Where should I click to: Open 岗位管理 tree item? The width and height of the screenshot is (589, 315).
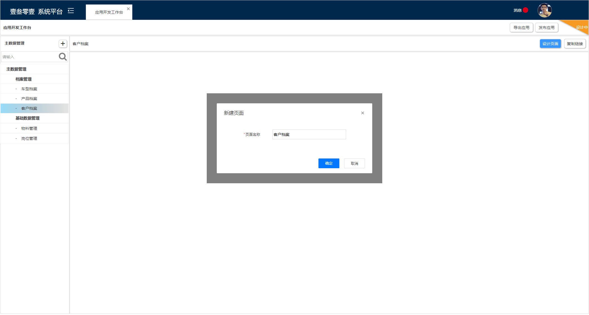point(29,139)
